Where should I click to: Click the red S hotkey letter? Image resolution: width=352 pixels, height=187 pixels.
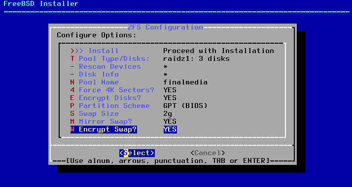pos(72,113)
